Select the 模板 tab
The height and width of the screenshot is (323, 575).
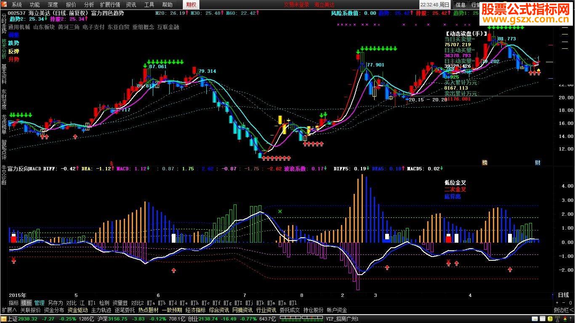coord(27,303)
